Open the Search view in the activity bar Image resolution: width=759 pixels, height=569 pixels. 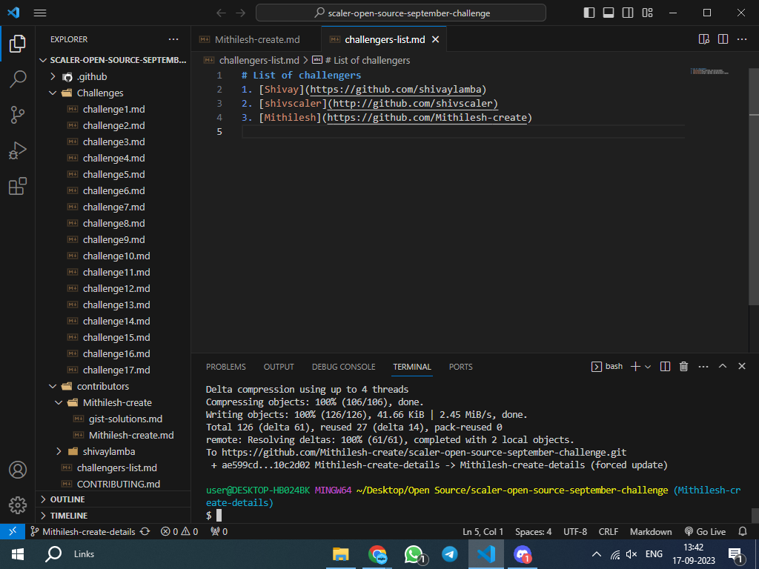18,79
